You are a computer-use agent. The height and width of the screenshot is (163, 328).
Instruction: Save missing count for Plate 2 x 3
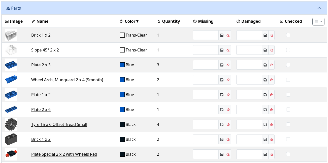tap(222, 65)
